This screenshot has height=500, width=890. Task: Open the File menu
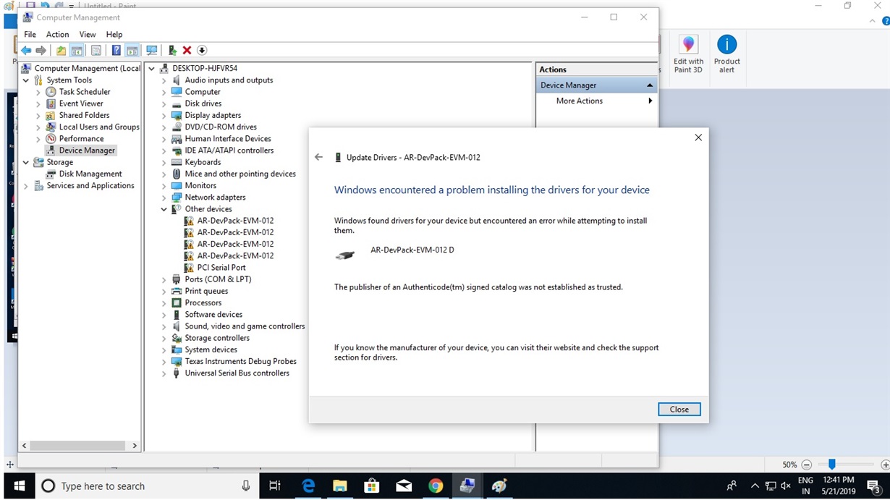(x=30, y=35)
